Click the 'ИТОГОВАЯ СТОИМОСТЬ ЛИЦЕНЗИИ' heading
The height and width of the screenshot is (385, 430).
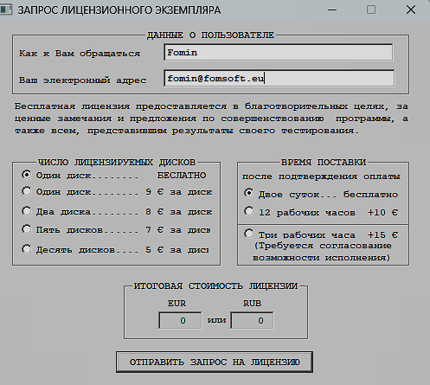point(215,286)
